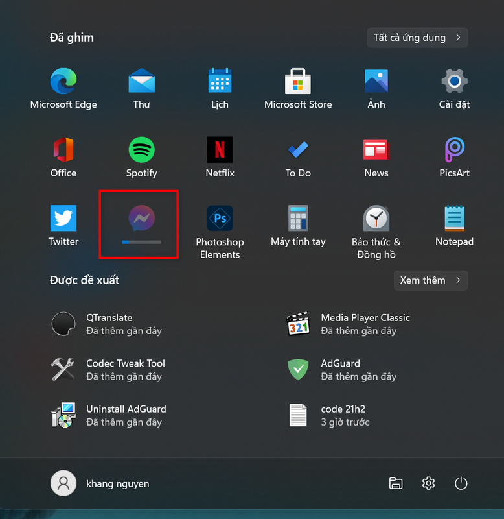Viewport: 504px width, 519px height.
Task: Open Codec Tweak Tool
Action: click(108, 370)
